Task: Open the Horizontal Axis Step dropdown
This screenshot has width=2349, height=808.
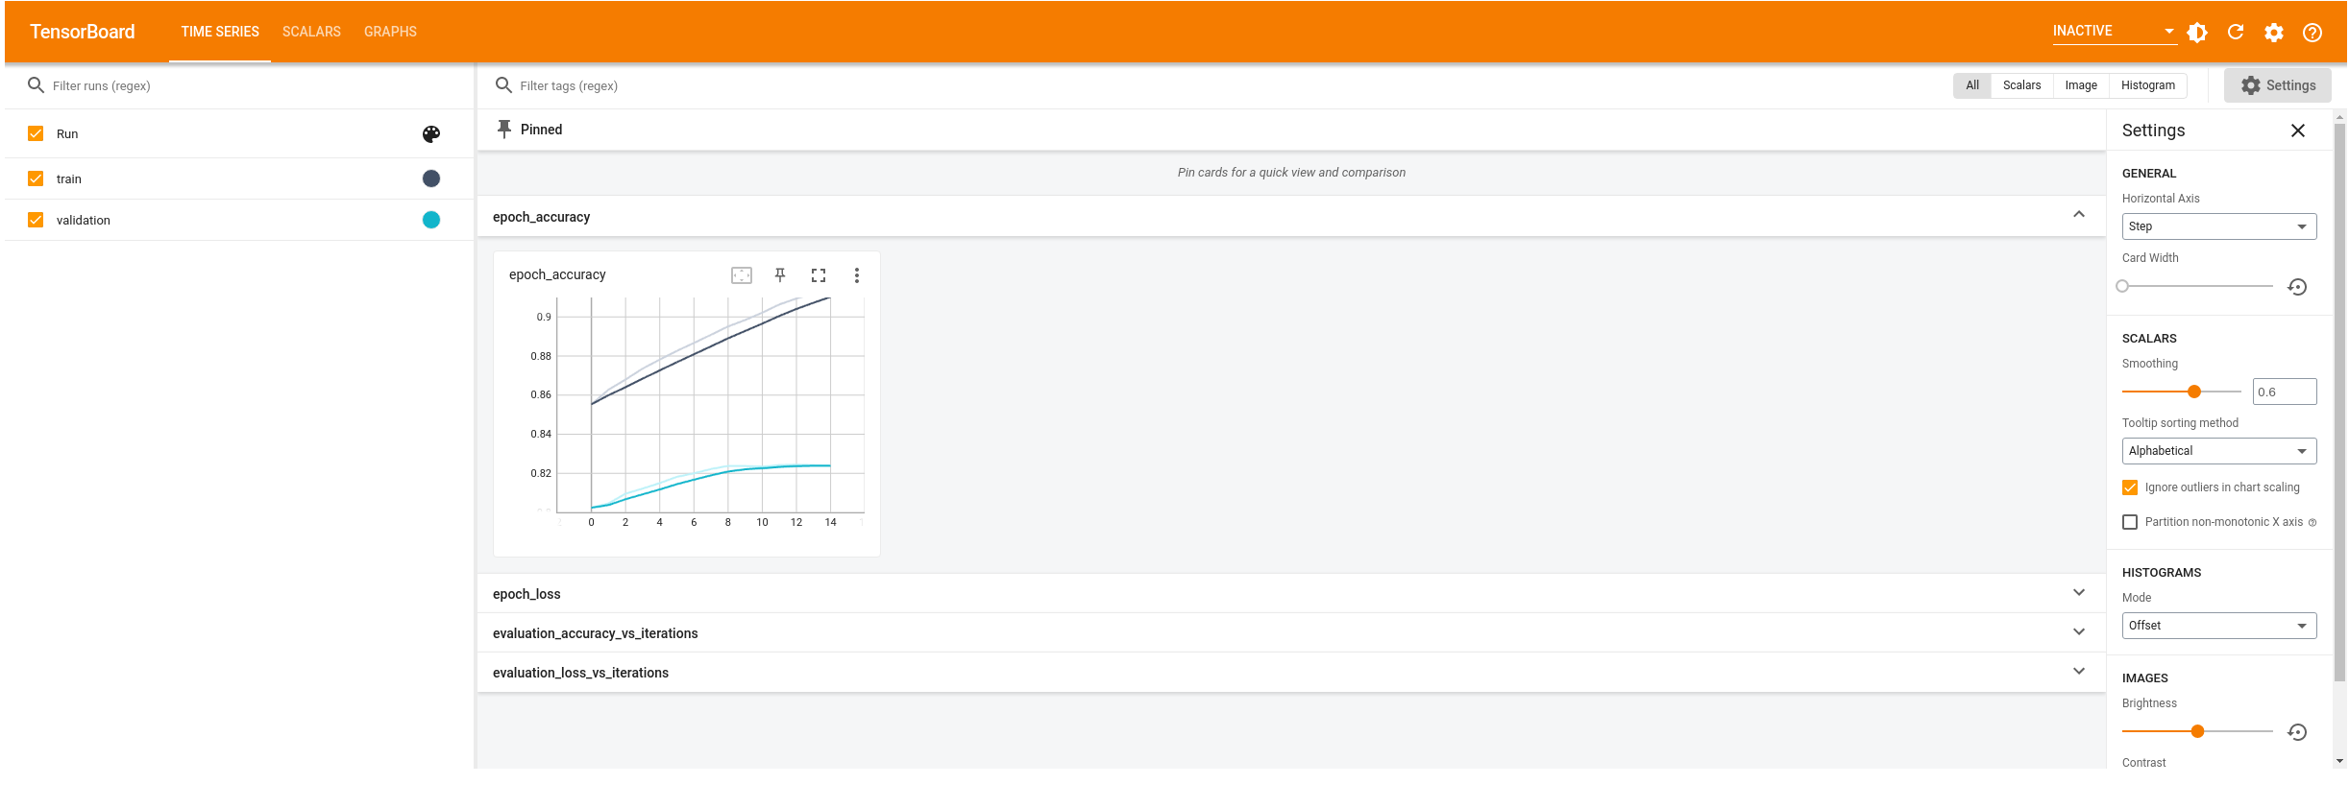Action: click(2218, 226)
